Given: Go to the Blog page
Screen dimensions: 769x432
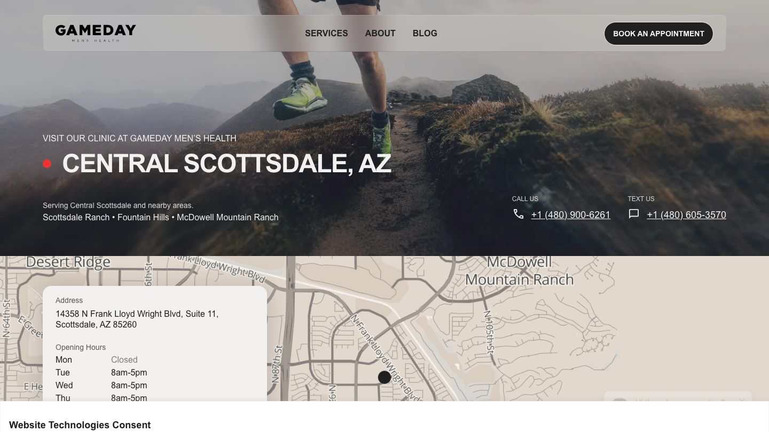Looking at the screenshot, I should click(x=425, y=33).
